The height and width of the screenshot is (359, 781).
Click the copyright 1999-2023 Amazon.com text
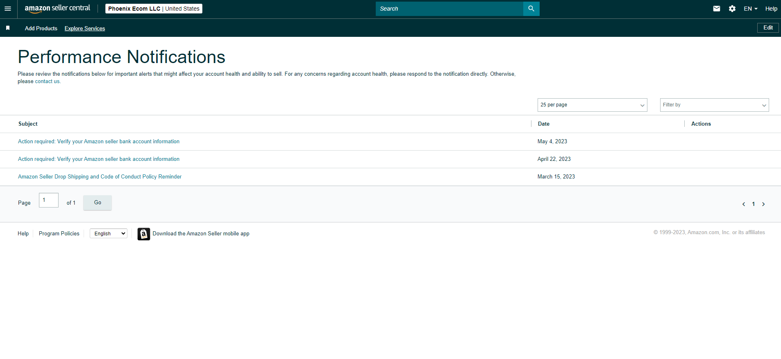[709, 233]
